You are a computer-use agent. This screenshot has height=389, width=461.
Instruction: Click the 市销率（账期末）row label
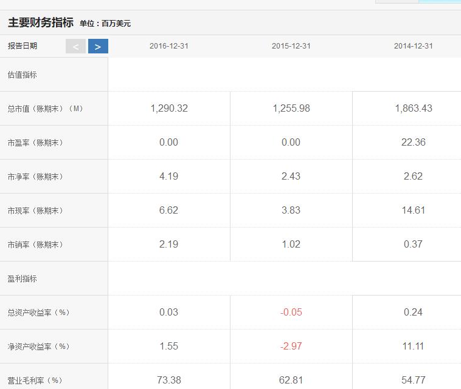pos(35,245)
